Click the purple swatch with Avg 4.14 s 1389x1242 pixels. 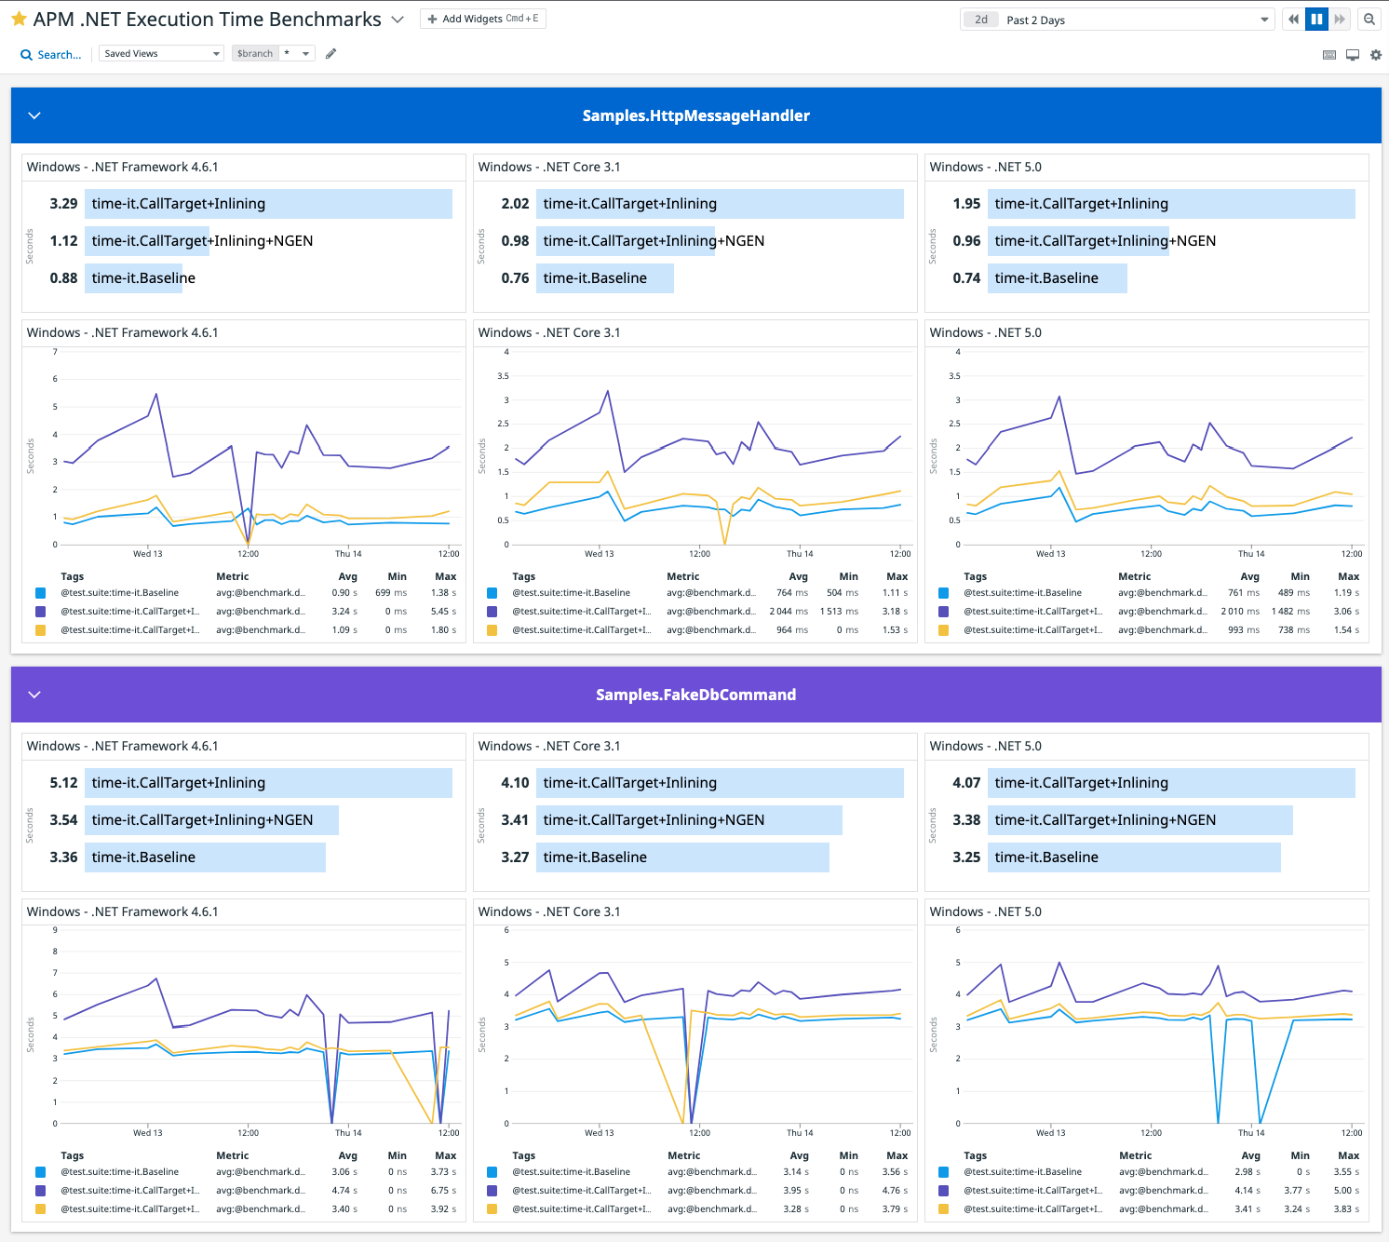tap(943, 1191)
